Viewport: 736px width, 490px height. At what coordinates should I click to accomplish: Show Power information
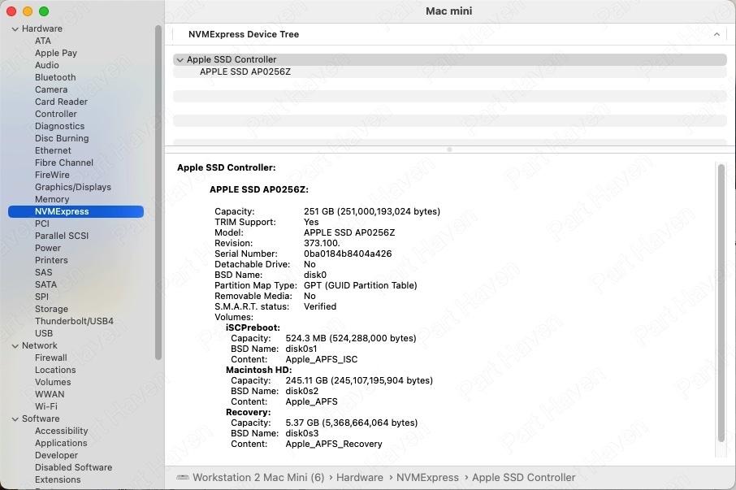tap(48, 249)
